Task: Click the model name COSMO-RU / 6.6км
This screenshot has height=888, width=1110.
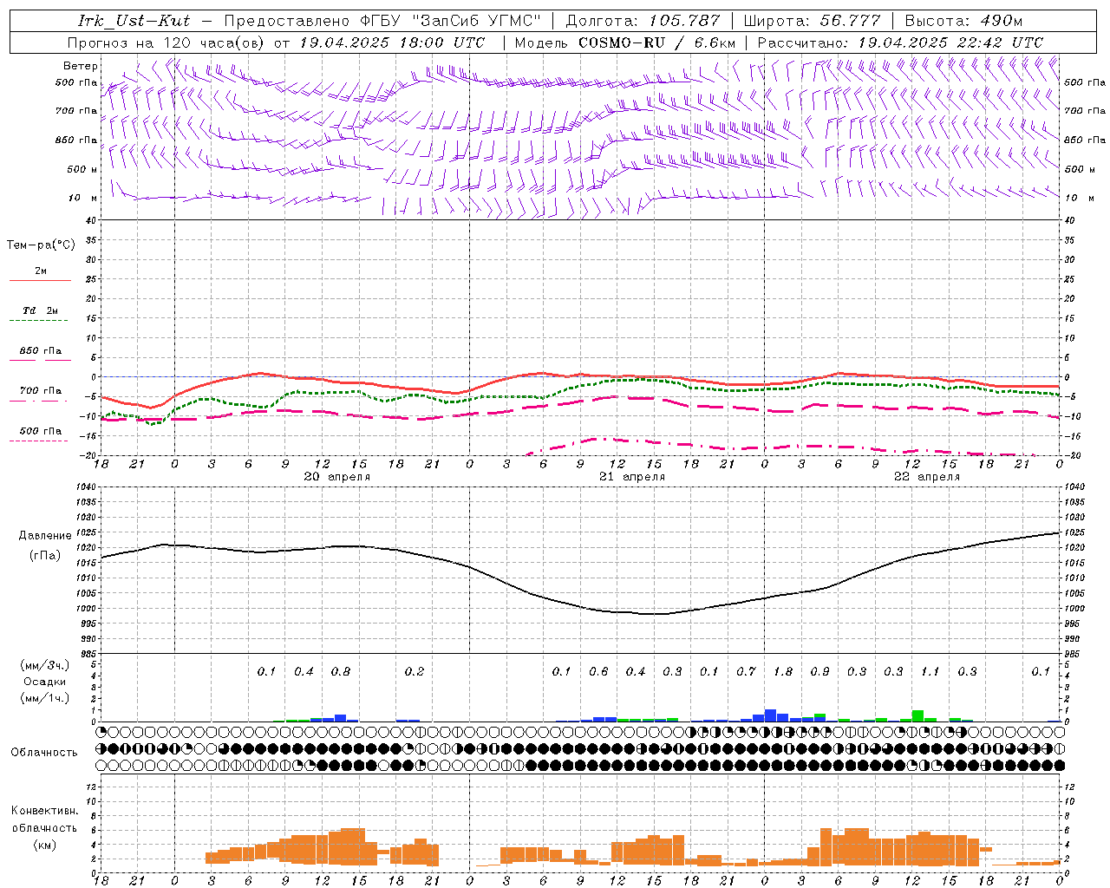Action: pos(656,42)
